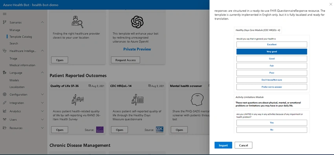Cancel the template import
Viewport: 334px width, 155px height.
click(x=244, y=145)
